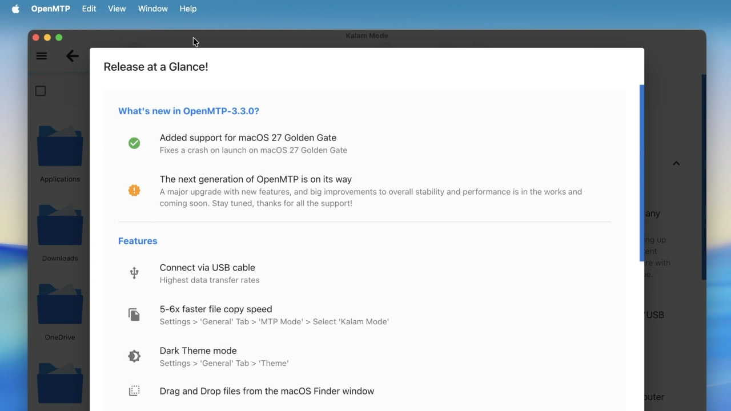Click the USB icon beside Connect via USB cable
This screenshot has width=731, height=411.
click(x=134, y=273)
